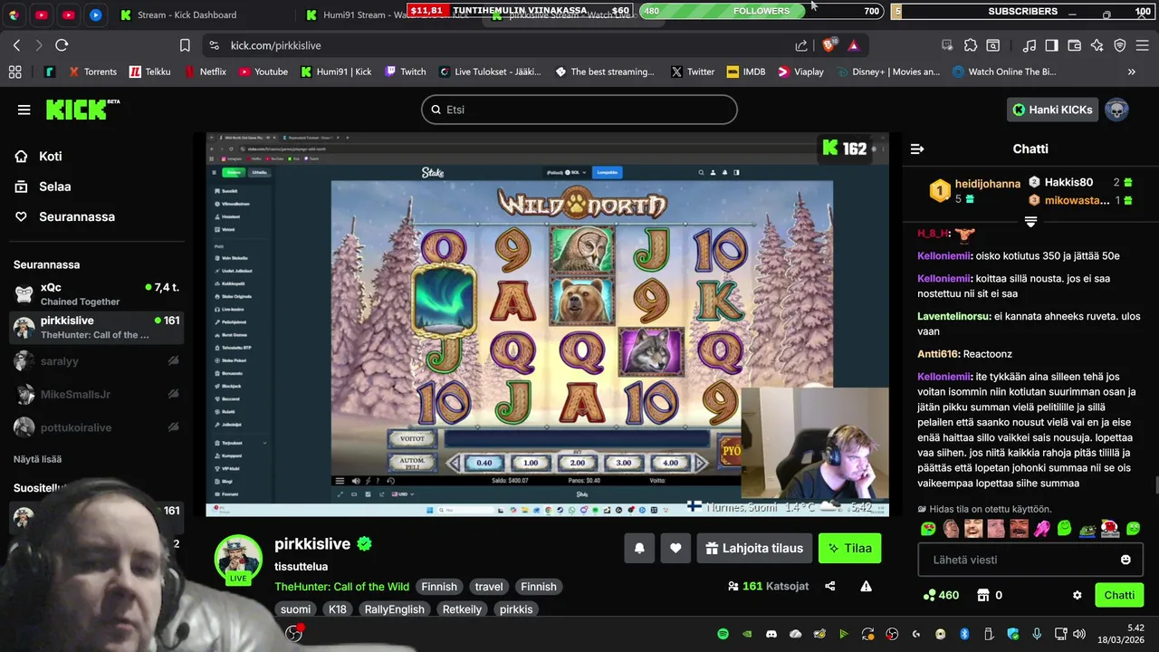Viewport: 1159px width, 652px height.
Task: Open the Brave VPN shield icon
Action: 1119,45
